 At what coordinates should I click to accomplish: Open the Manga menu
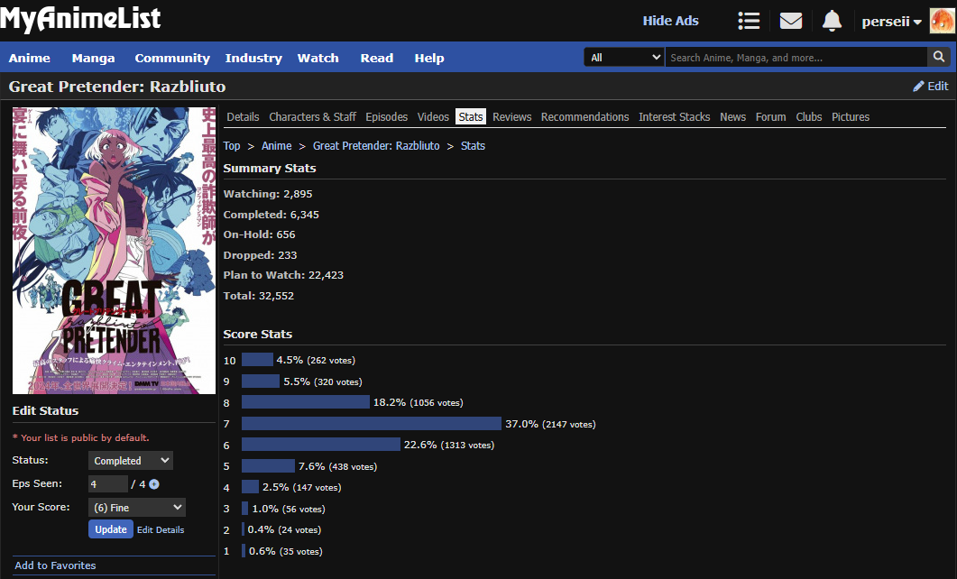coord(94,58)
